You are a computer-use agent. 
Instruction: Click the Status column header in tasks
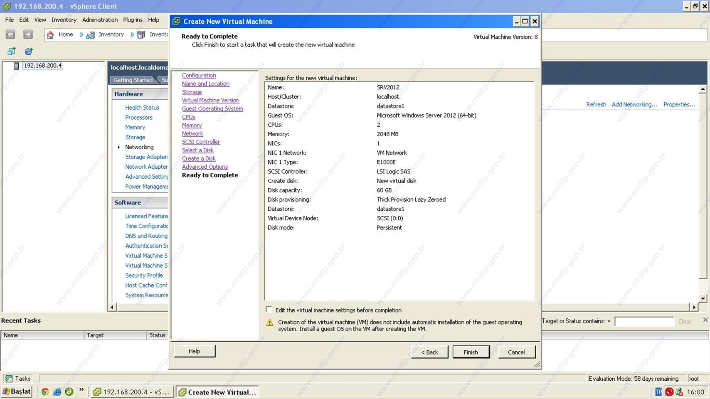click(157, 335)
